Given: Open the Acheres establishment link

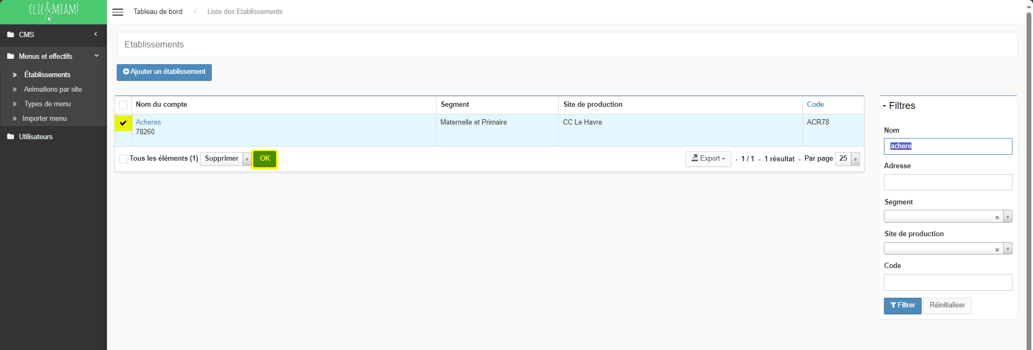Looking at the screenshot, I should (148, 122).
